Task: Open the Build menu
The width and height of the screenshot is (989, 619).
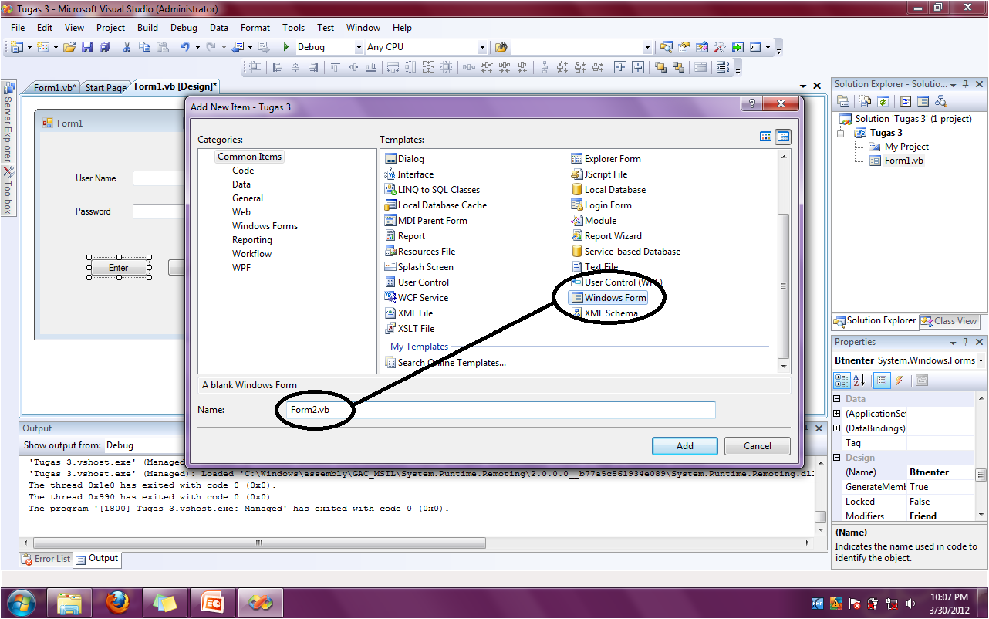Action: tap(147, 28)
